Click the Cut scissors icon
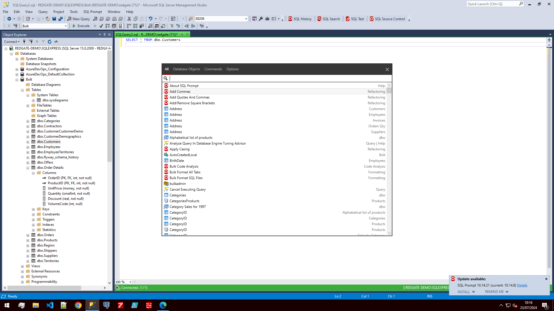 129,19
